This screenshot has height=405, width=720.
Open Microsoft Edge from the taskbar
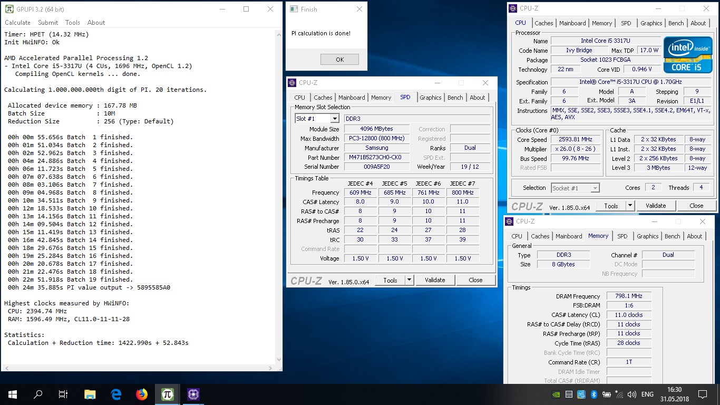coord(116,394)
